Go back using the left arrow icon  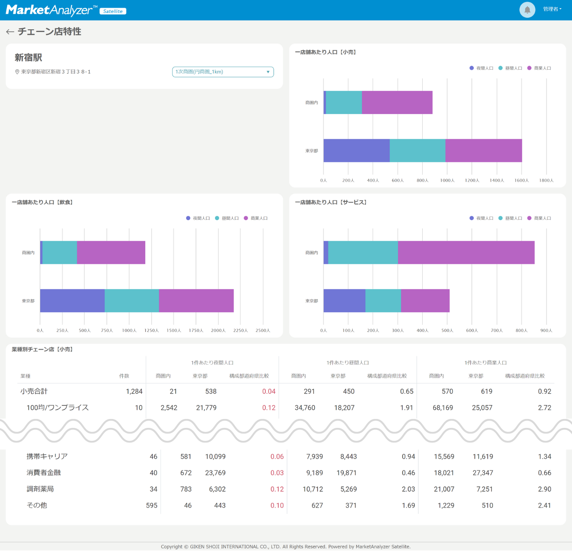pyautogui.click(x=10, y=32)
